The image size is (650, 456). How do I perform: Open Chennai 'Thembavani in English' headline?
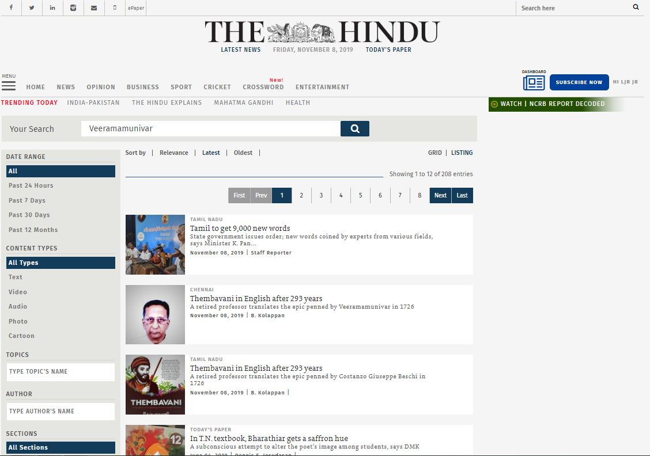coord(256,299)
